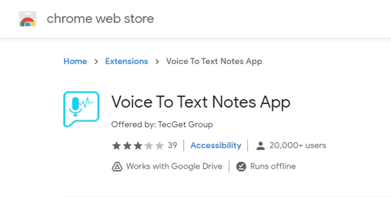Click the Runs offline checkmark icon
This screenshot has height=197, width=391.
click(241, 166)
